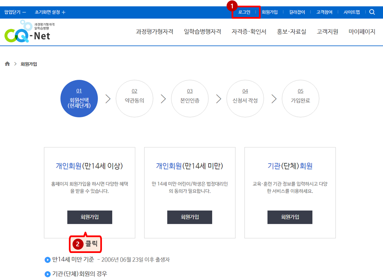Viewport: 383px width, 279px height.
Task: Click the 기관(단체)회원 heading
Action: coord(290,166)
